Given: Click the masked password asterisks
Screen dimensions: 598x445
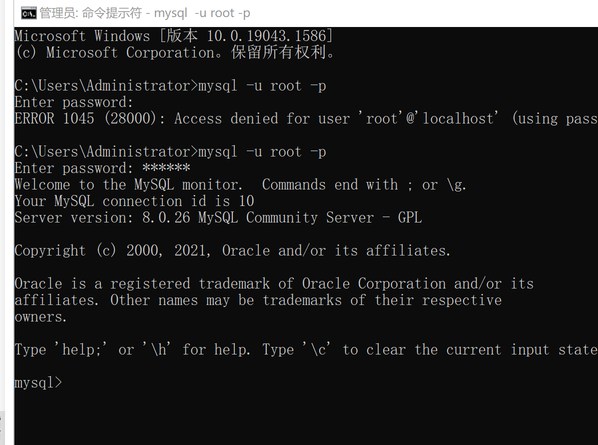Looking at the screenshot, I should coord(166,168).
